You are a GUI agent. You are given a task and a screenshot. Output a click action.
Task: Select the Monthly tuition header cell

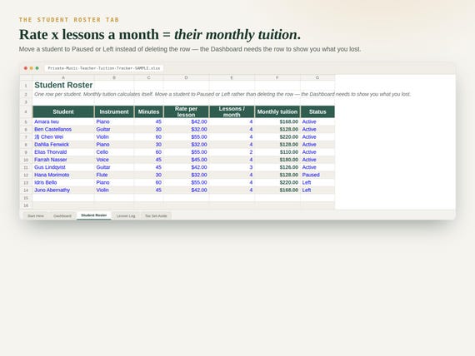coord(277,111)
